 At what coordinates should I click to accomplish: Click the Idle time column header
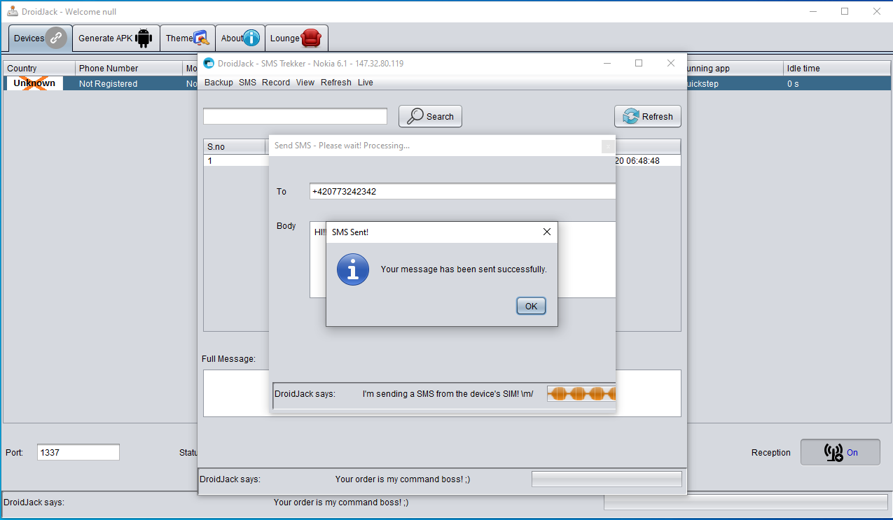836,68
